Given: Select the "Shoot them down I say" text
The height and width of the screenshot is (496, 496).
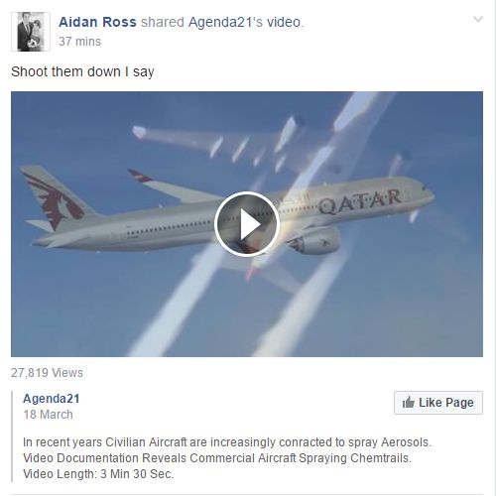Looking at the screenshot, I should (x=82, y=71).
